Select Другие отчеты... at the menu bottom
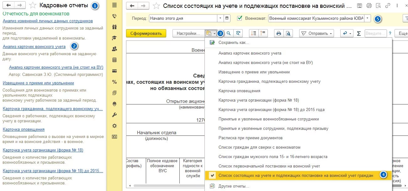This screenshot has height=191, width=408. 233,187
